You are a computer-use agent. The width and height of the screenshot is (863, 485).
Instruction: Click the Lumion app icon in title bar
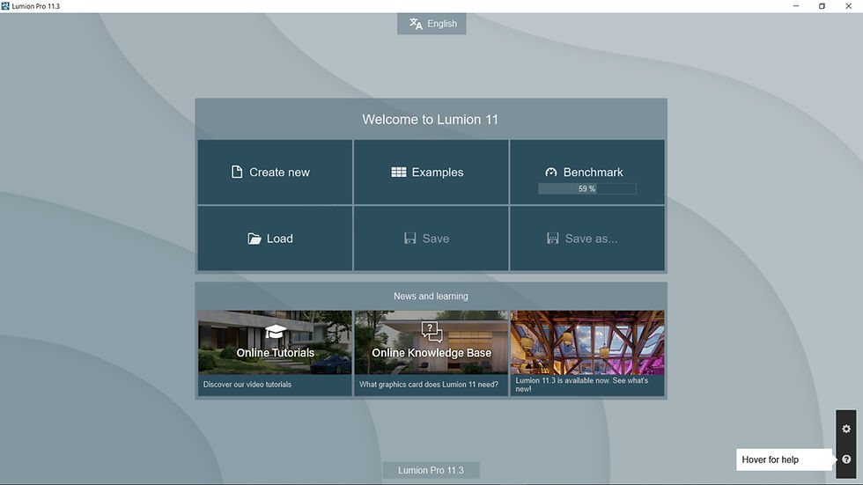[5, 6]
